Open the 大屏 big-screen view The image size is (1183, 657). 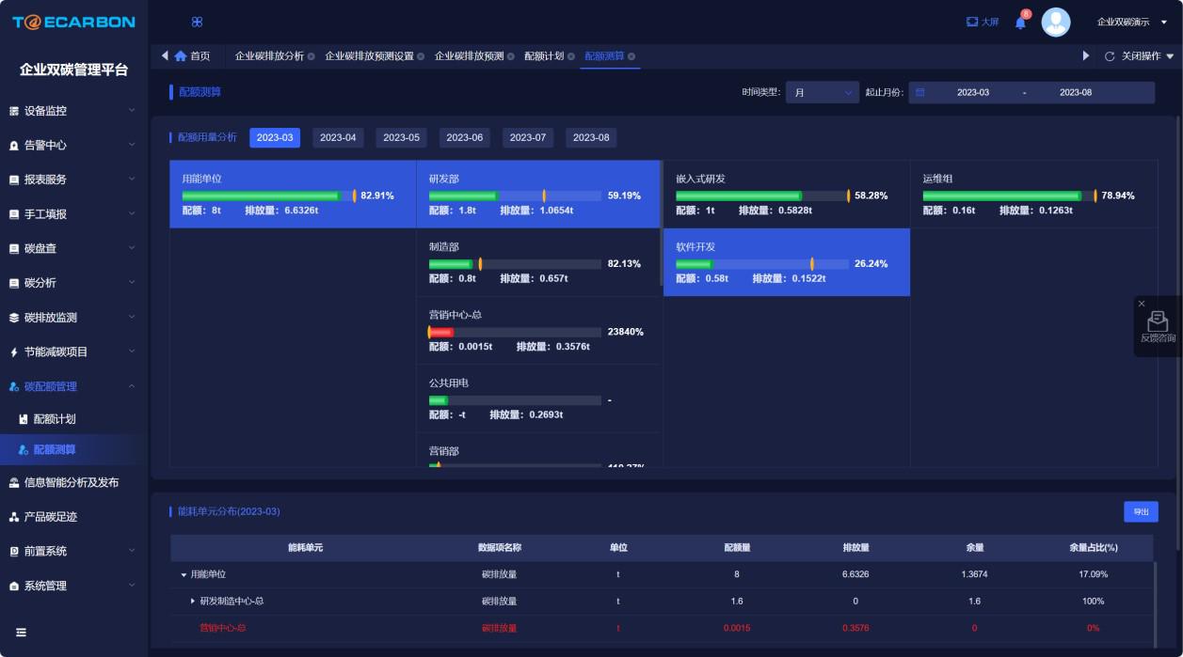[x=983, y=22]
